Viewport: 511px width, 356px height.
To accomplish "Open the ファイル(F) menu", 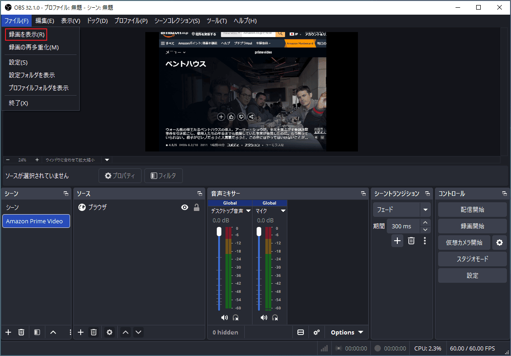I will [16, 21].
